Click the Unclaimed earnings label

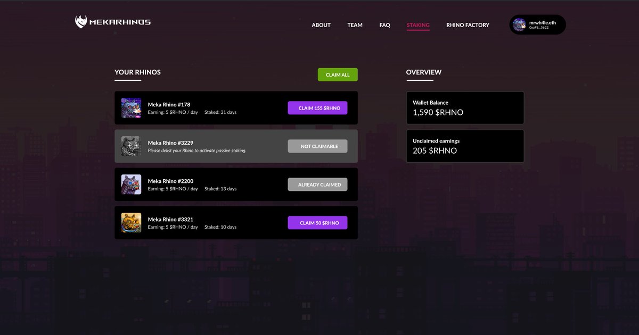(x=436, y=141)
